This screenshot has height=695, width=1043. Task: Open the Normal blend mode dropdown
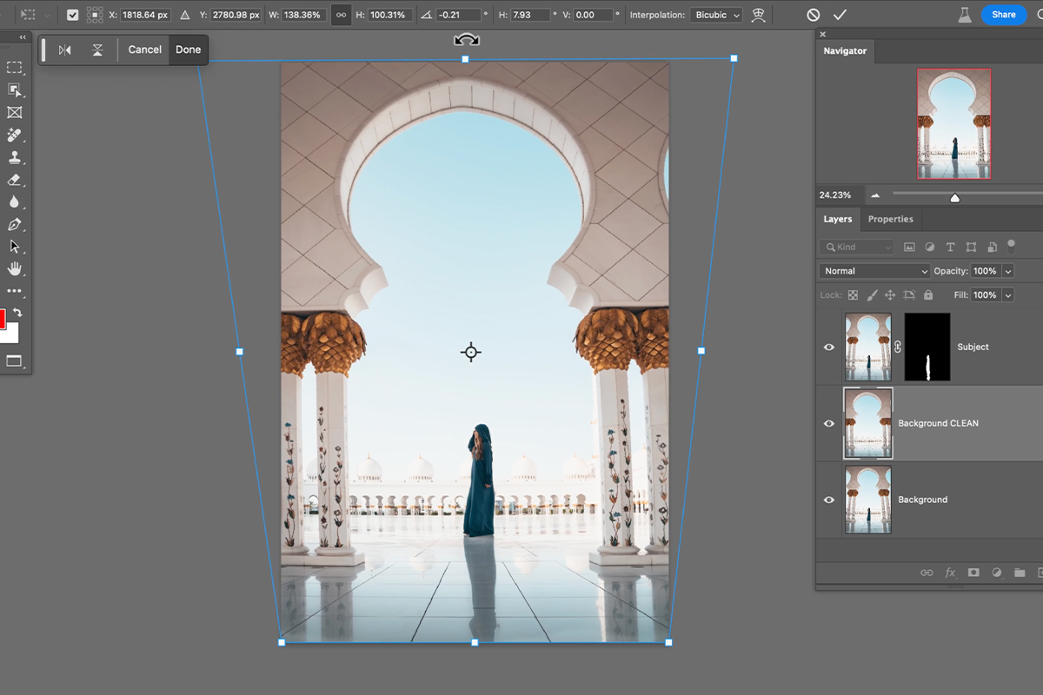(874, 271)
